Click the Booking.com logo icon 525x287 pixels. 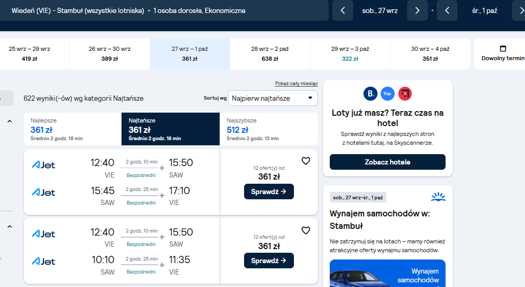coord(370,93)
